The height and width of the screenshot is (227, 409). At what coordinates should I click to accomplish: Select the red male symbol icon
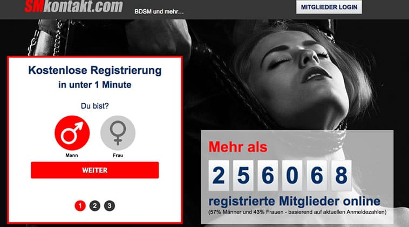[x=72, y=133]
